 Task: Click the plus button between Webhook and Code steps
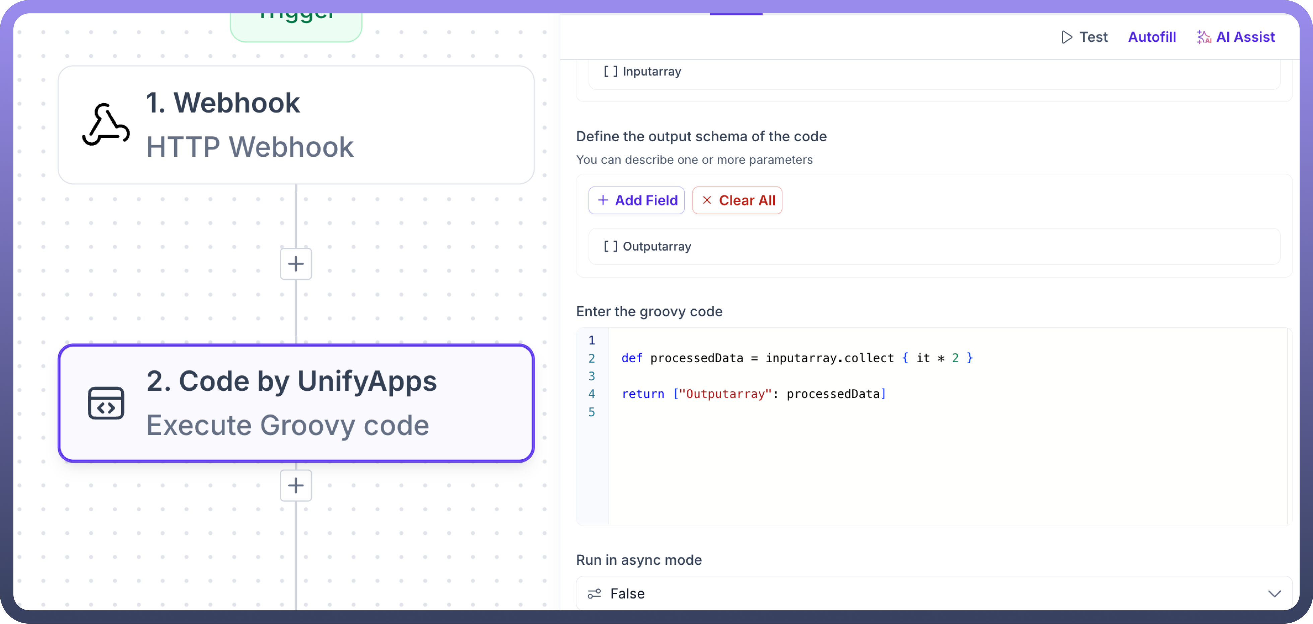(x=296, y=264)
